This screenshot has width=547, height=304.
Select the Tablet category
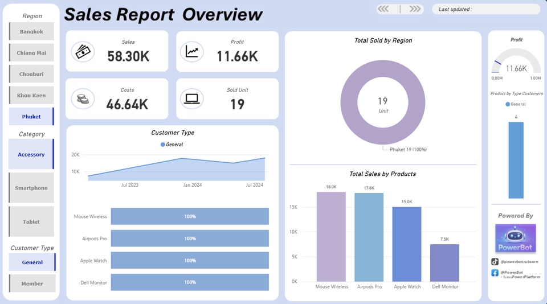click(x=31, y=221)
